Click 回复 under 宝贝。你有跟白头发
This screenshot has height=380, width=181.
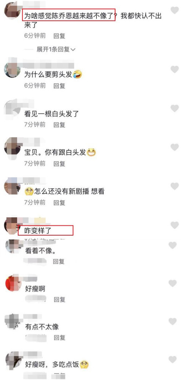point(59,164)
